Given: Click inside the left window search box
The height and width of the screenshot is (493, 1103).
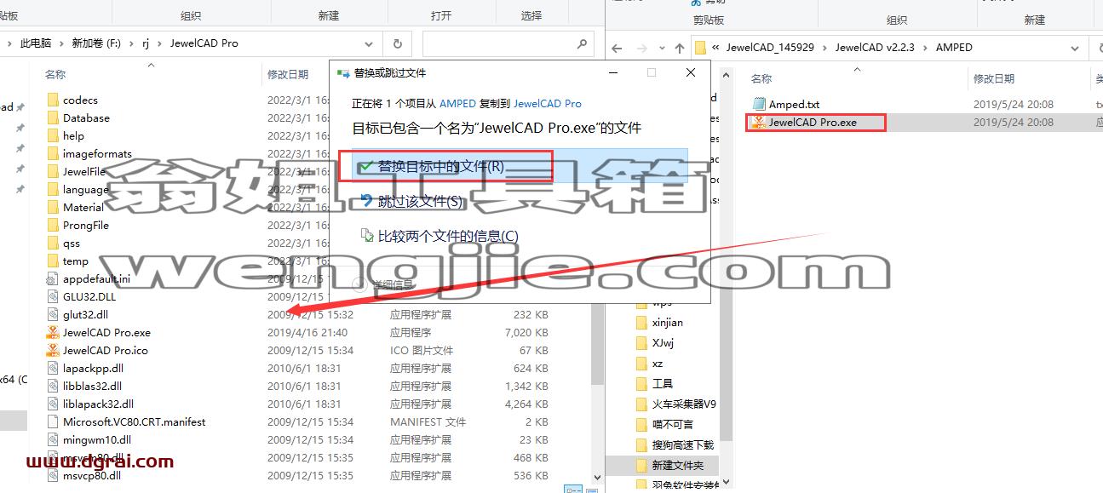Looking at the screenshot, I should (x=498, y=43).
